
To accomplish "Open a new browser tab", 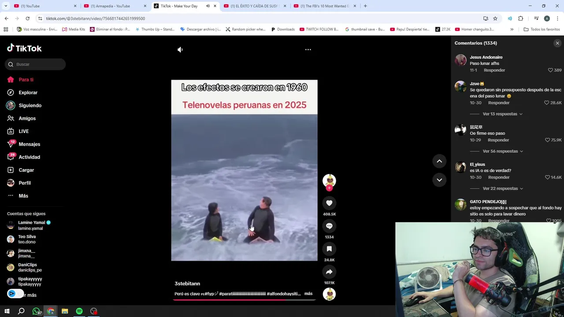I will point(365,6).
